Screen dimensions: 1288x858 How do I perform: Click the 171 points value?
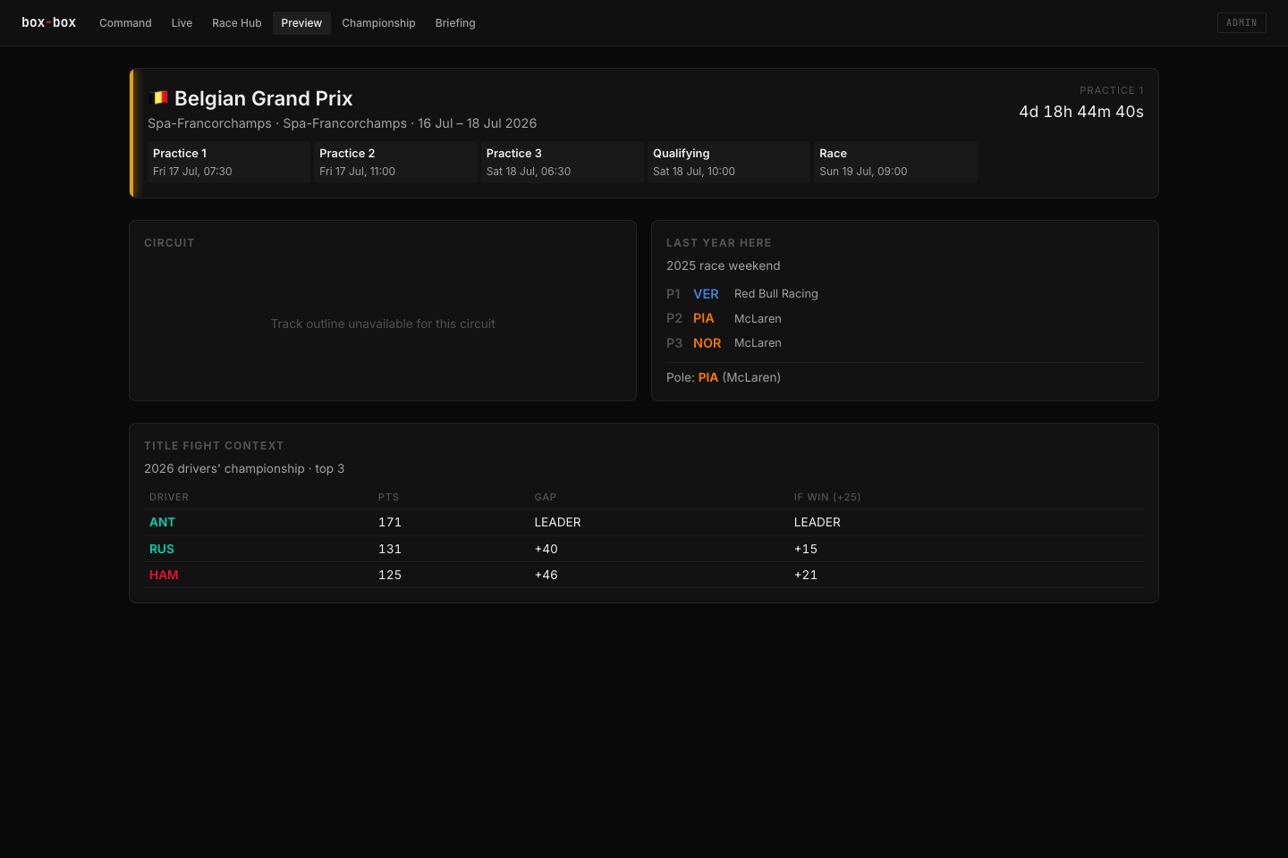[x=390, y=522]
